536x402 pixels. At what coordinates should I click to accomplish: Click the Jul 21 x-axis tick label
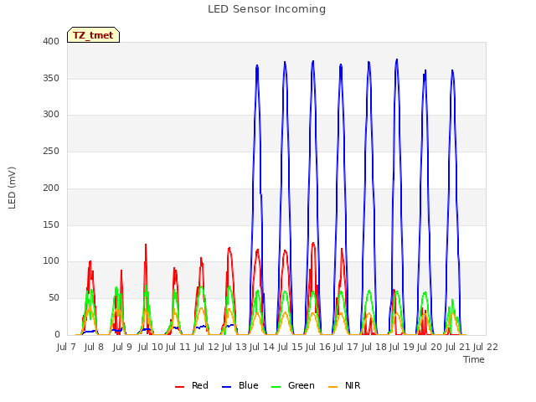(x=458, y=347)
